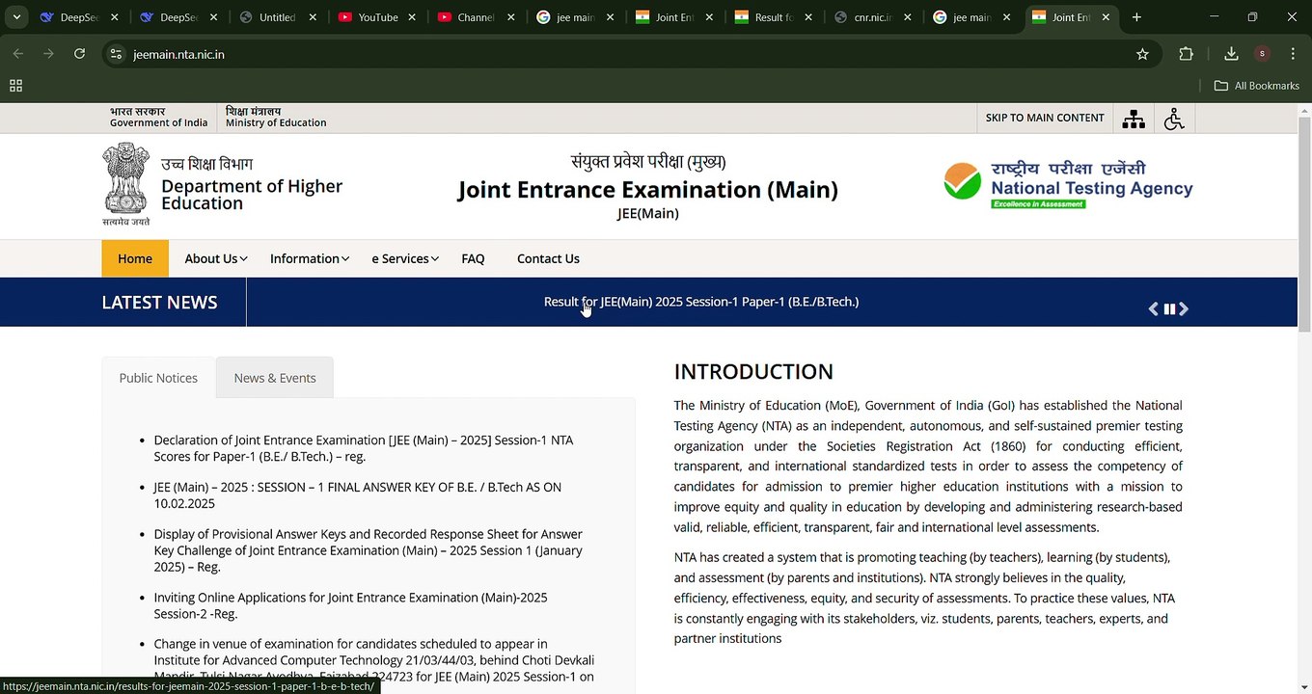This screenshot has height=694, width=1312.
Task: Click the National Testing Agency logo
Action: [x=1068, y=183]
